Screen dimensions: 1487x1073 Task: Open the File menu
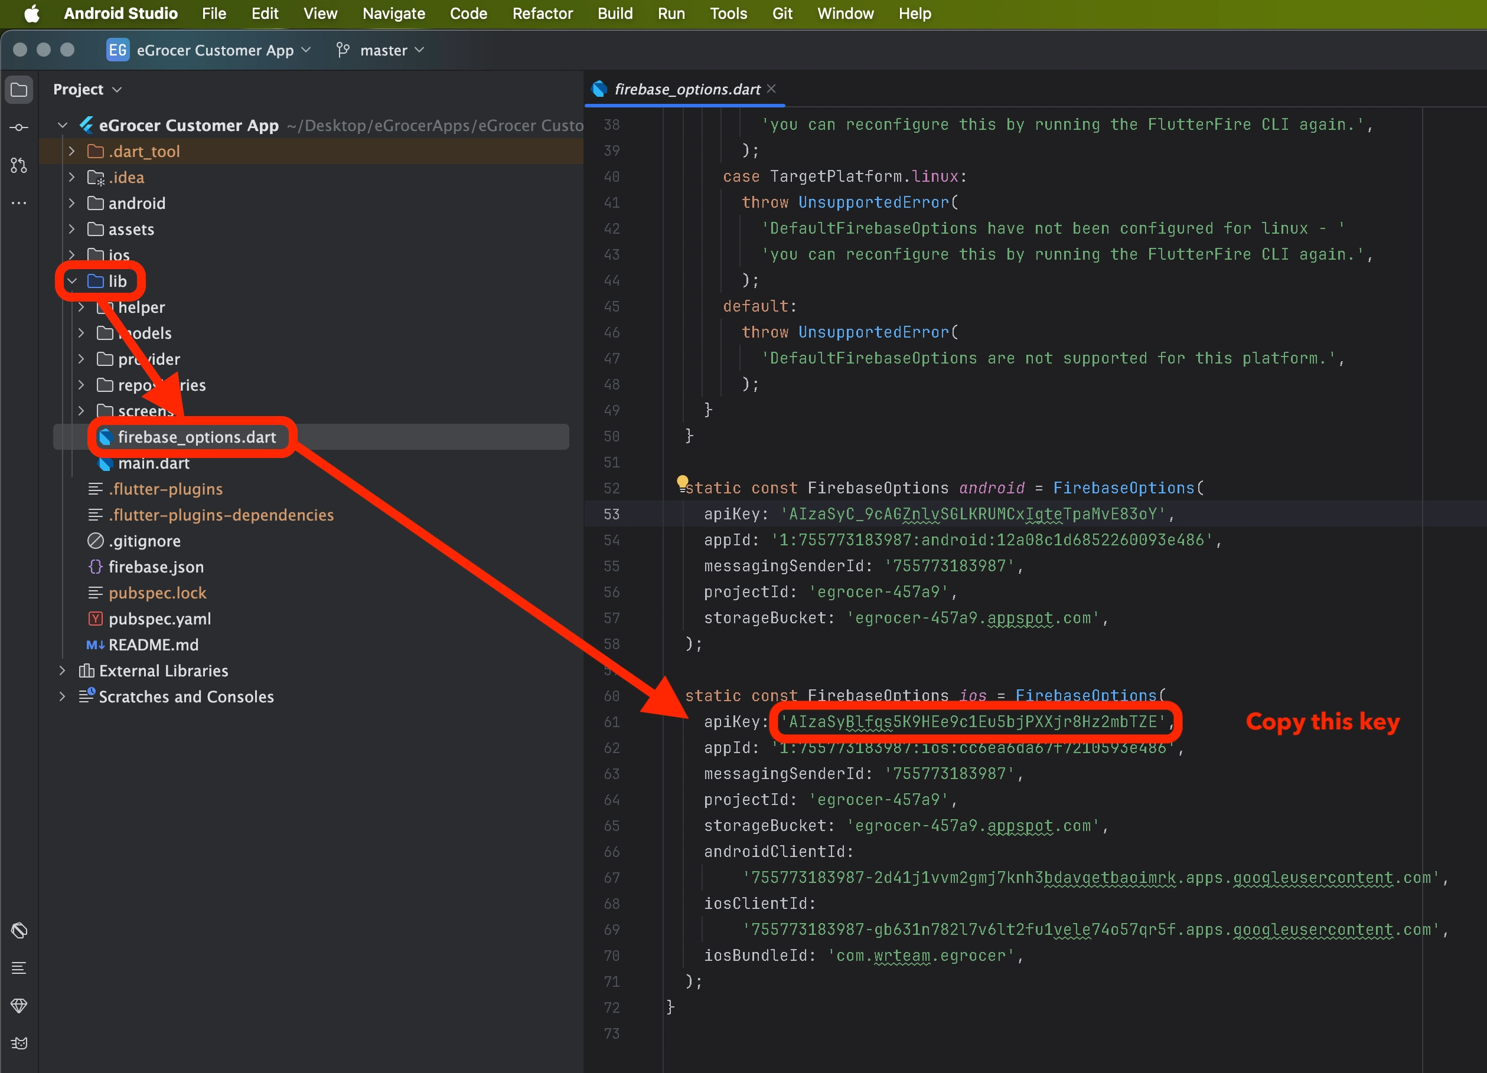point(214,13)
